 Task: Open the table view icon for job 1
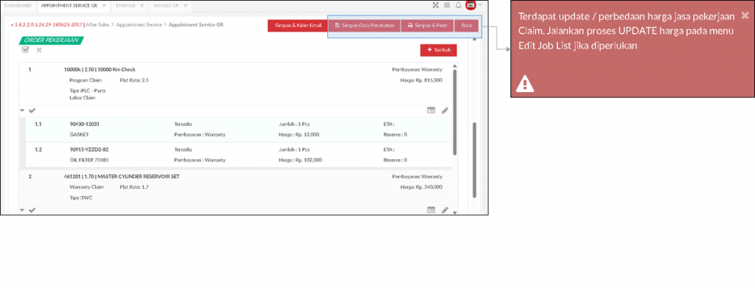tap(431, 110)
